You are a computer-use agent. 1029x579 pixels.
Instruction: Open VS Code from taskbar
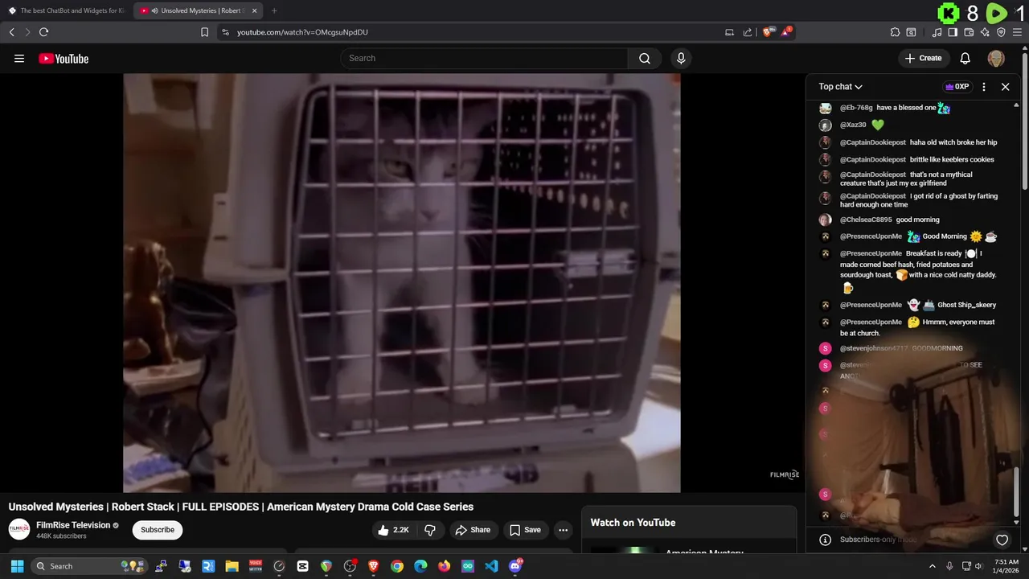[x=491, y=566]
